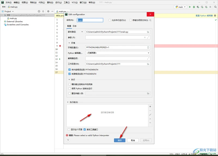
Task: Browse working directory folder icon
Action: click(x=148, y=64)
